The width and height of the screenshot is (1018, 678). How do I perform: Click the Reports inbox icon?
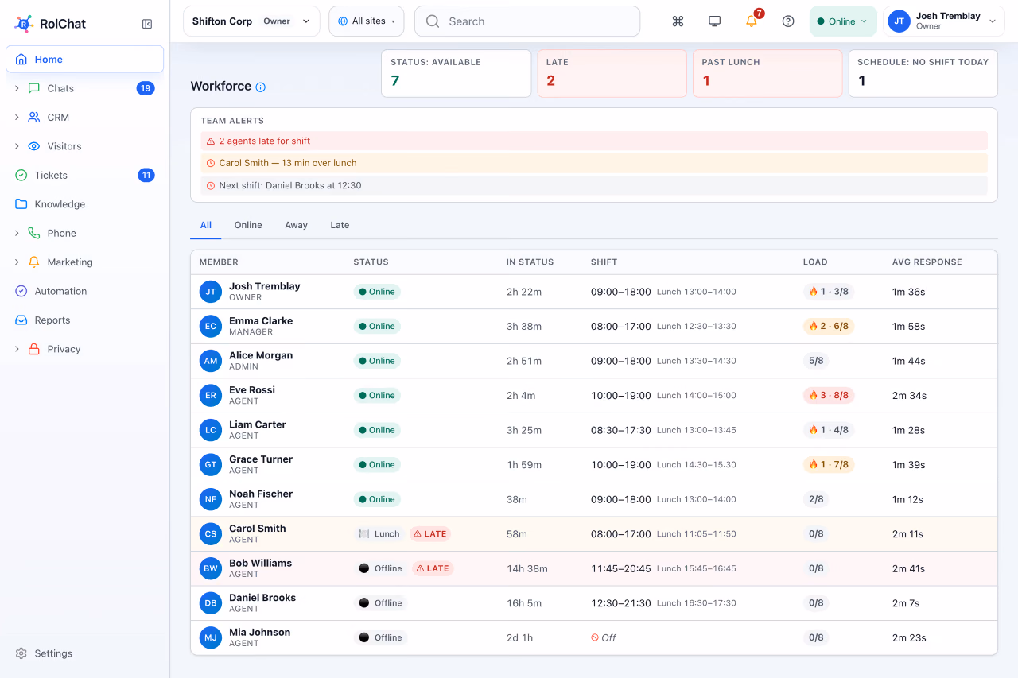click(21, 320)
